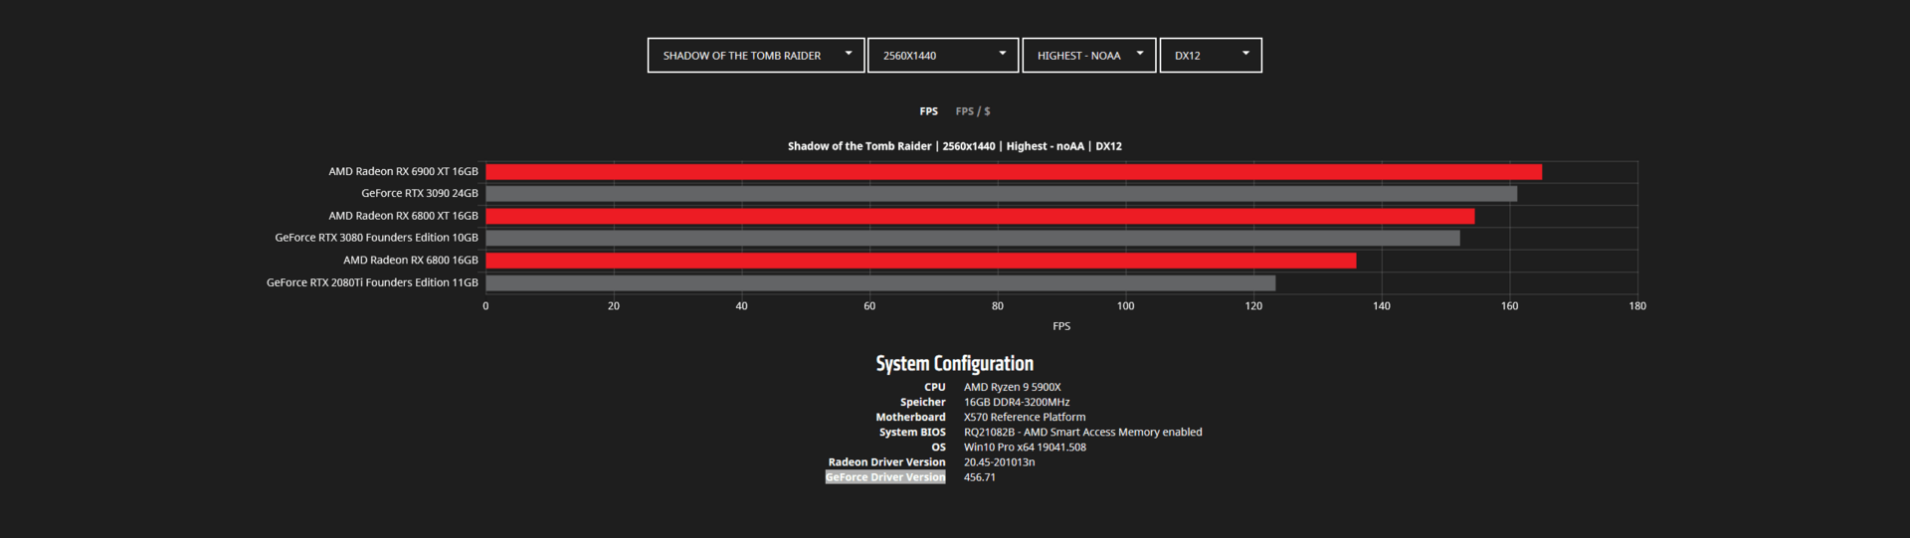Click the 'GeForce RTX 3080 Founders Edition 10GB' label
The width and height of the screenshot is (1910, 538).
coord(376,238)
